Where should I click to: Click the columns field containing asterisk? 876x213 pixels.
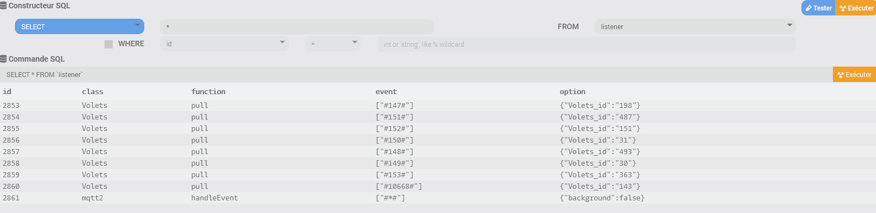(x=297, y=26)
